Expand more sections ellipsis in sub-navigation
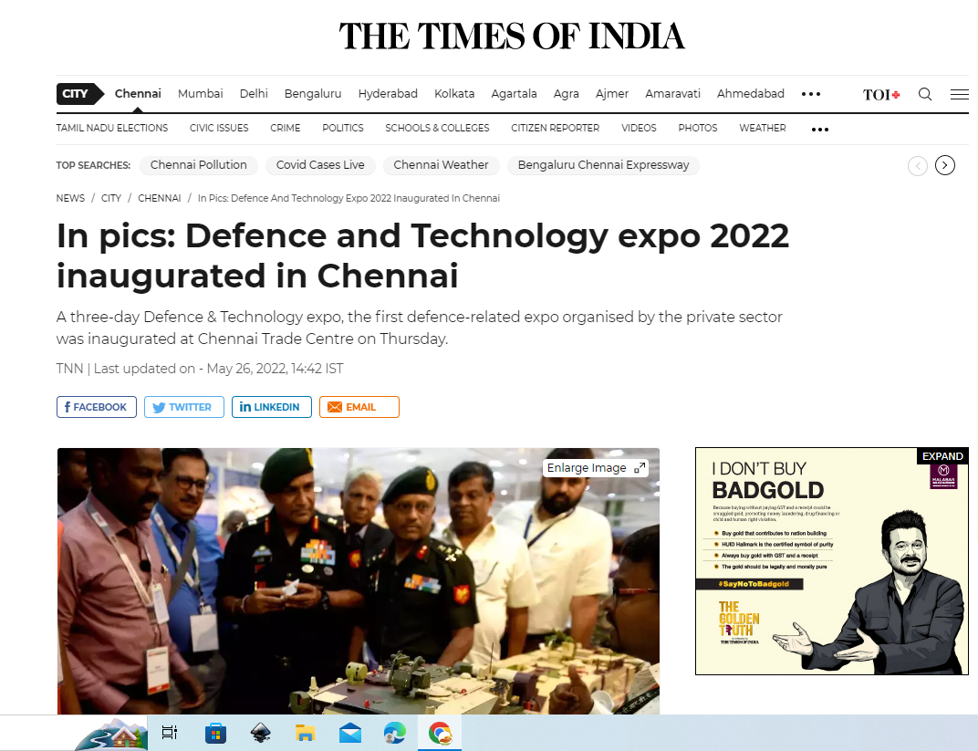Image resolution: width=978 pixels, height=751 pixels. (x=820, y=130)
